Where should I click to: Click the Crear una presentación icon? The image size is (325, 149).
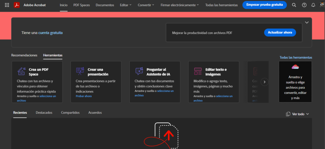80,71
